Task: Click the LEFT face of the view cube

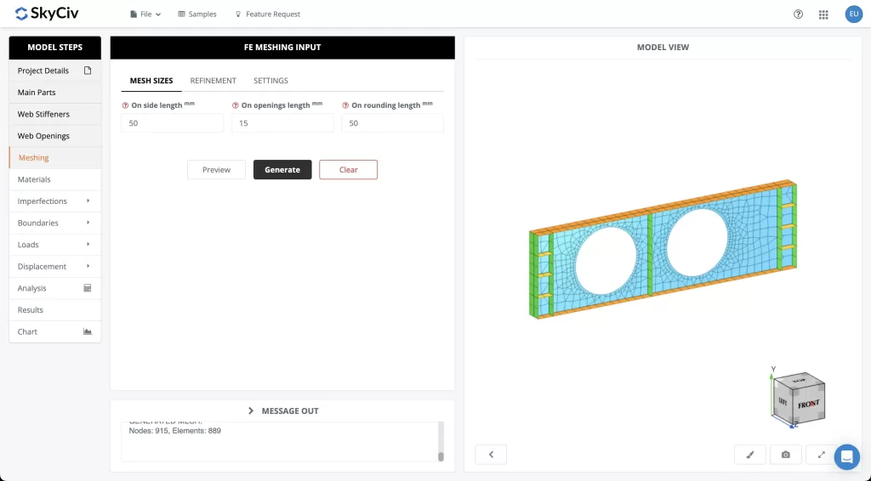Action: (x=783, y=402)
